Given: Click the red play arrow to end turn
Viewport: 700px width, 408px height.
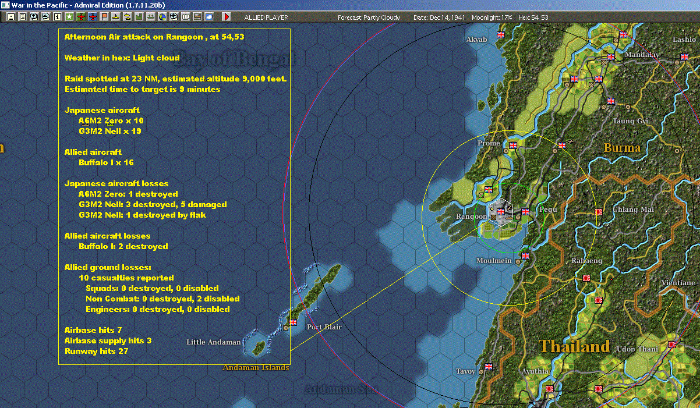Looking at the screenshot, I should (227, 17).
